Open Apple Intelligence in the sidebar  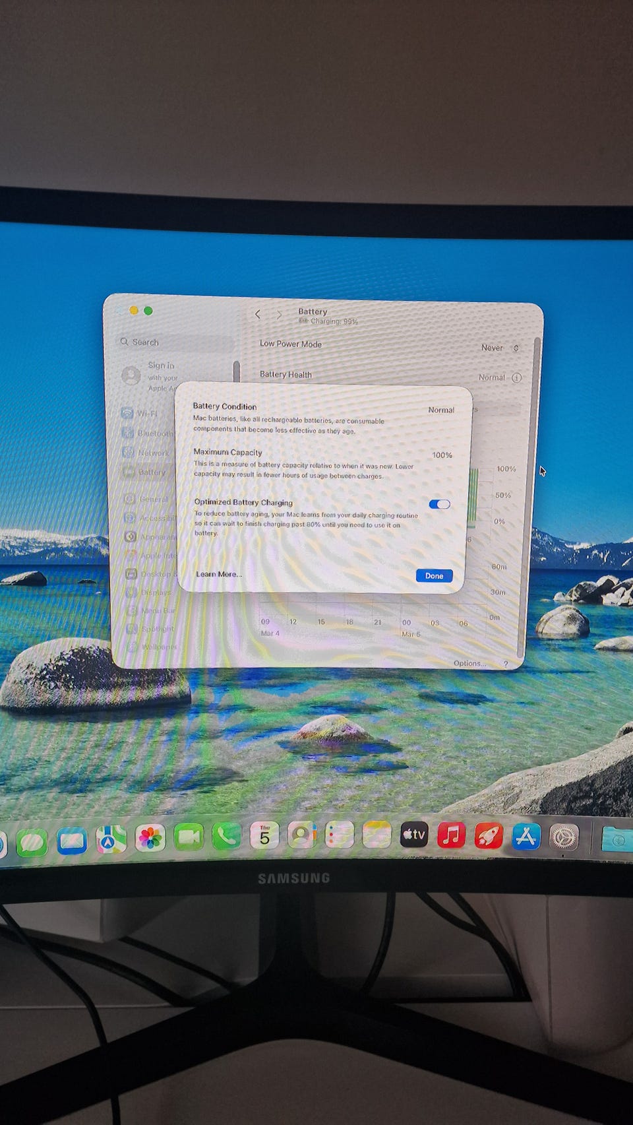(x=151, y=556)
